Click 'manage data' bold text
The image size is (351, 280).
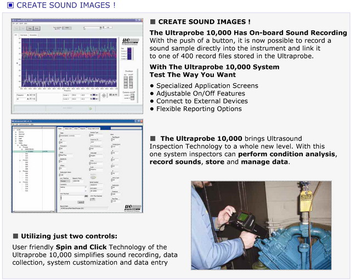(264, 162)
